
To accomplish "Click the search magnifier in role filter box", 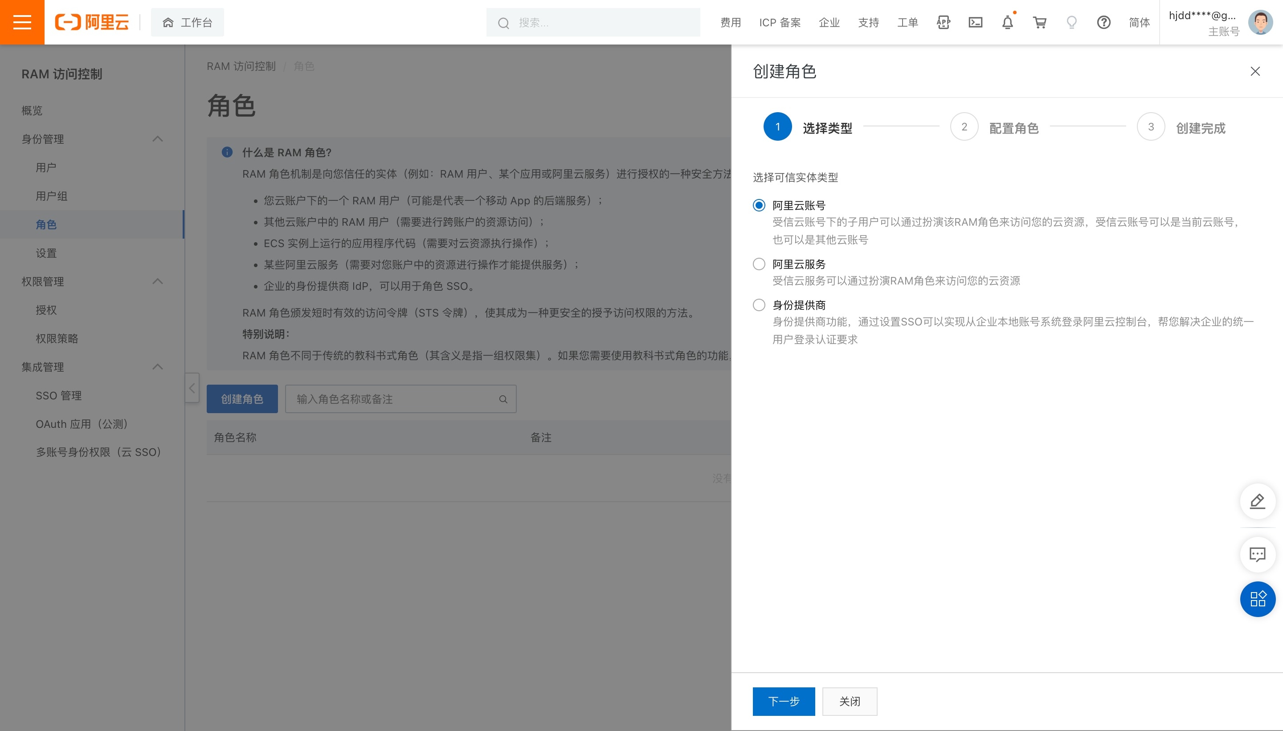I will [x=503, y=399].
